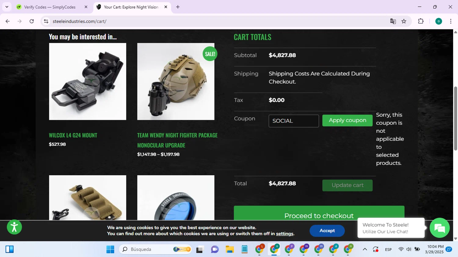This screenshot has height=257, width=458.
Task: Open the accessibility options widget
Action: (14, 227)
